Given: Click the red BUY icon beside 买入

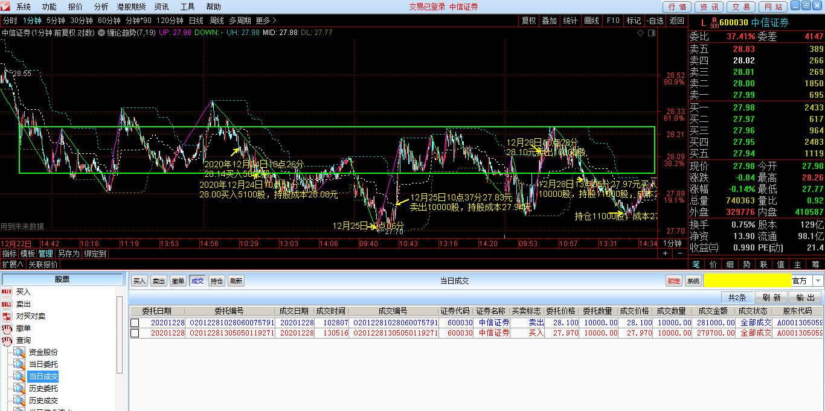Looking at the screenshot, I should click(7, 292).
